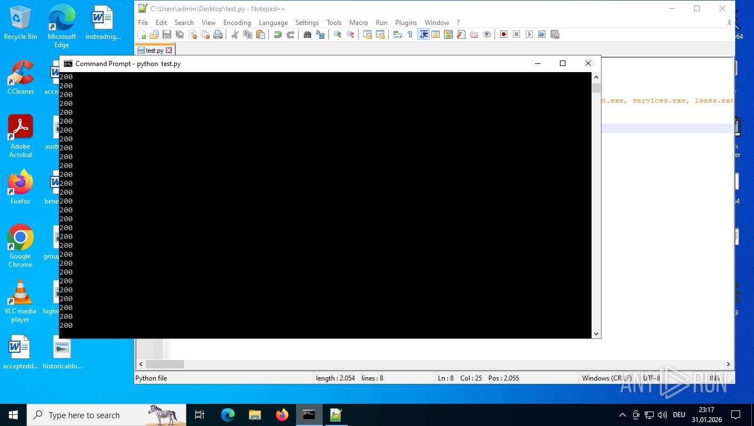The height and width of the screenshot is (426, 754).
Task: Click the Close All toolbar icon
Action: 205,34
